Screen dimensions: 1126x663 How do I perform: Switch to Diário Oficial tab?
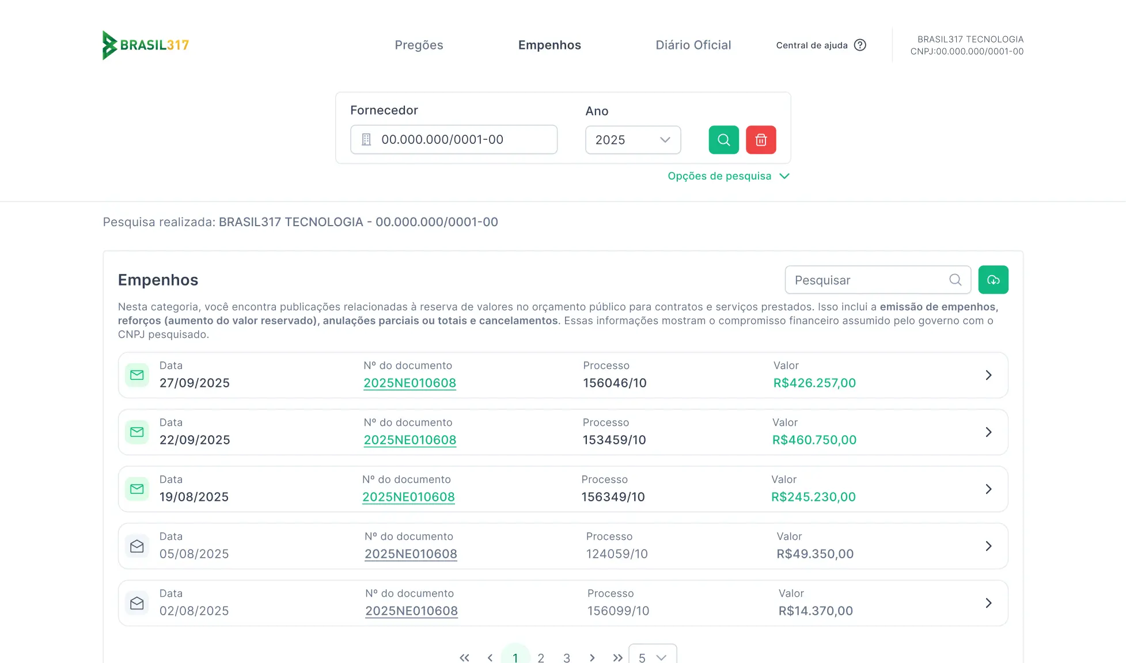[x=693, y=45]
